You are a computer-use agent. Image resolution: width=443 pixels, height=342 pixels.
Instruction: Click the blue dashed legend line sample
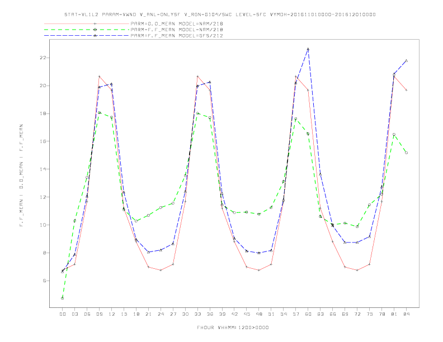click(87, 36)
